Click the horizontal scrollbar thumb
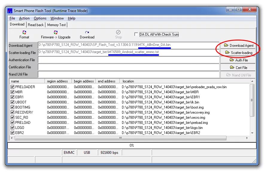 (121, 138)
